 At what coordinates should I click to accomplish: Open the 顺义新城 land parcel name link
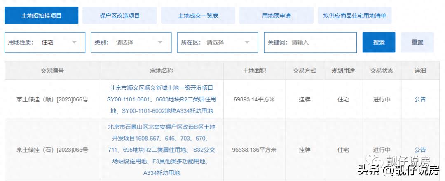(161, 99)
